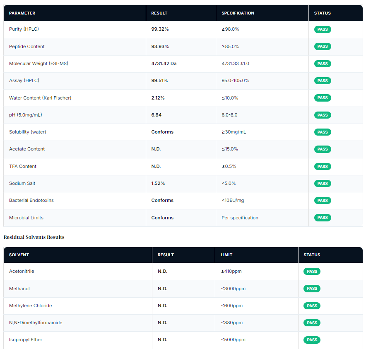Screen dimensions: 366x357
Task: Select the pH (5.0mg/mL) label
Action: 25,115
